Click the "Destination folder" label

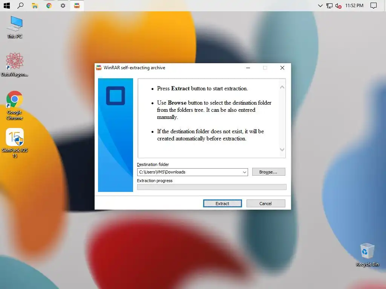click(x=153, y=164)
